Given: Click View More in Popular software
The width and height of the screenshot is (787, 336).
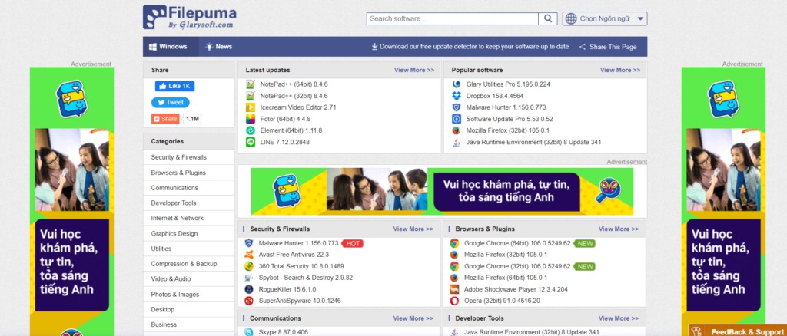Looking at the screenshot, I should click(620, 70).
